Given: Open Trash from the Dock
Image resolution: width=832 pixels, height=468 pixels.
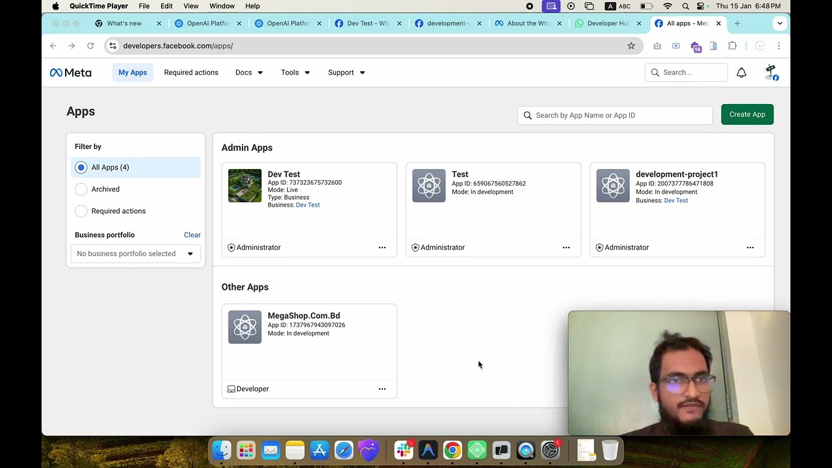Looking at the screenshot, I should [x=610, y=450].
